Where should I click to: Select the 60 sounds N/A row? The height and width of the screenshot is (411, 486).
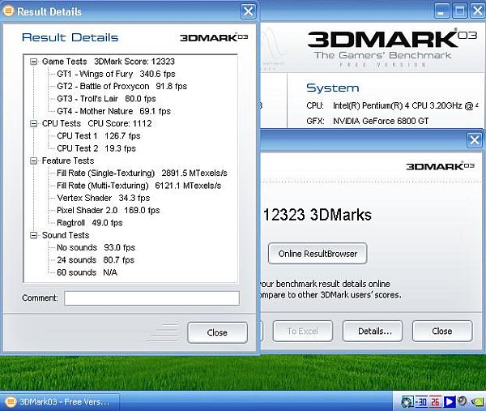point(87,272)
